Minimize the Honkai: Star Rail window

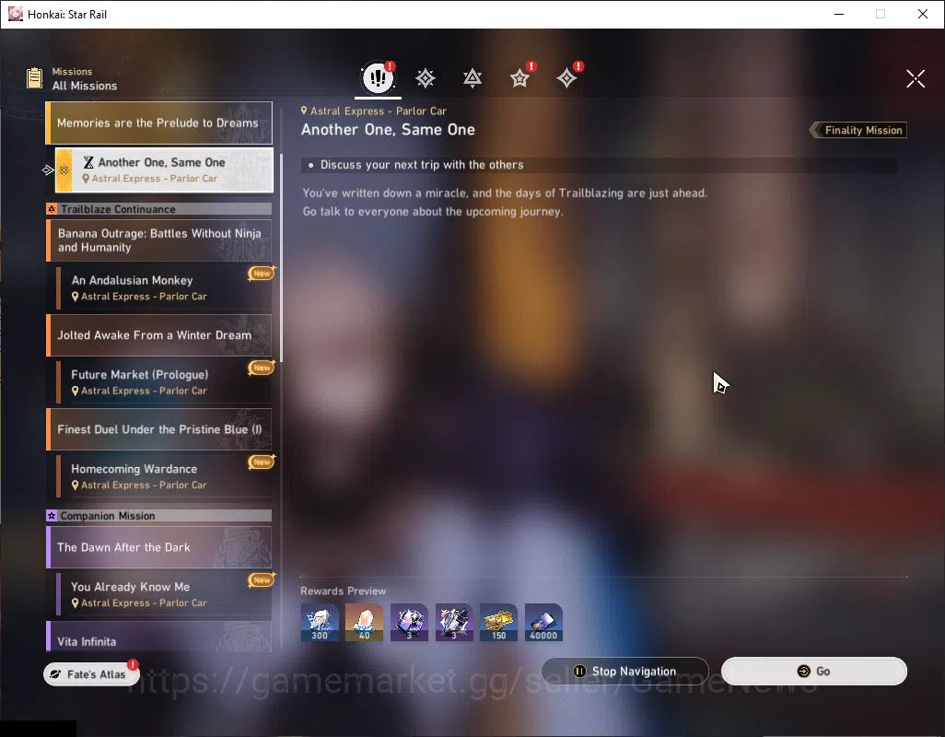pyautogui.click(x=838, y=14)
